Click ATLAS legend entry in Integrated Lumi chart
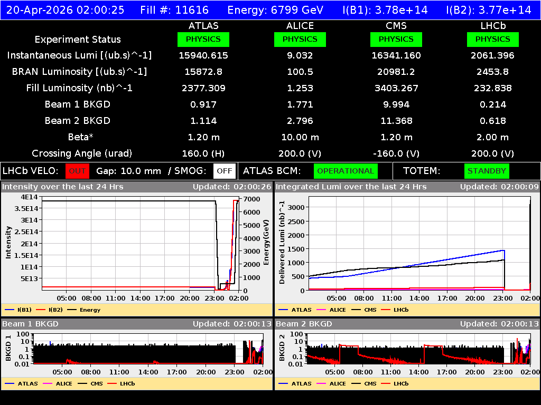Viewport: 541px width, 405px height. tap(295, 310)
